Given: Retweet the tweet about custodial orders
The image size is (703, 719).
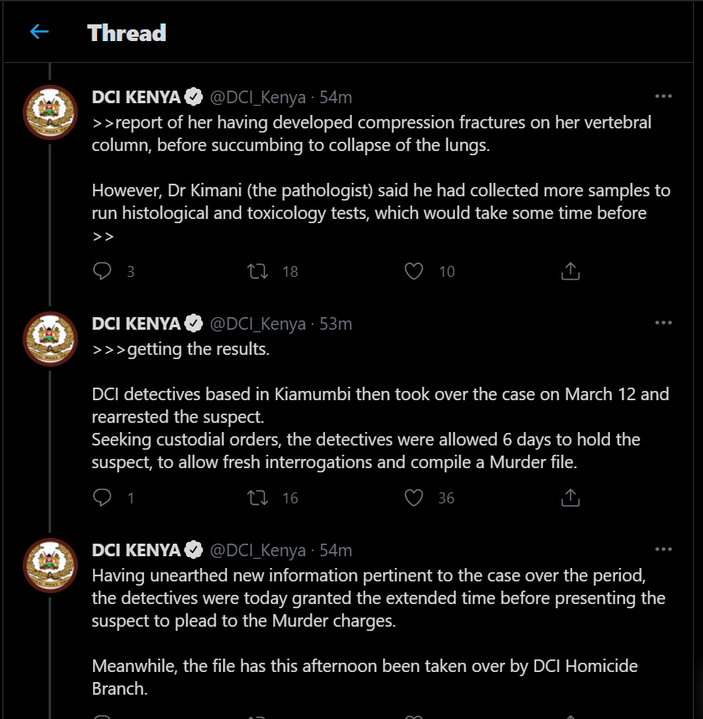Looking at the screenshot, I should point(258,498).
